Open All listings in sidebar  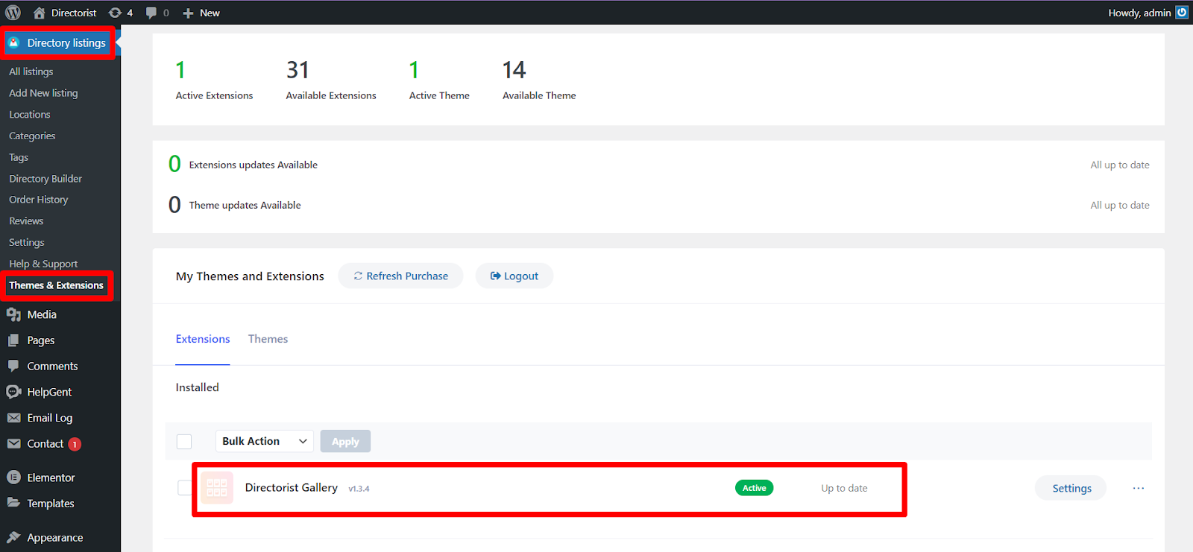[x=31, y=72]
